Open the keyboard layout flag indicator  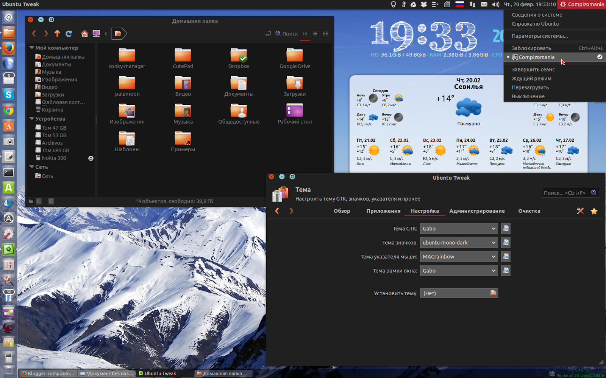tap(460, 5)
